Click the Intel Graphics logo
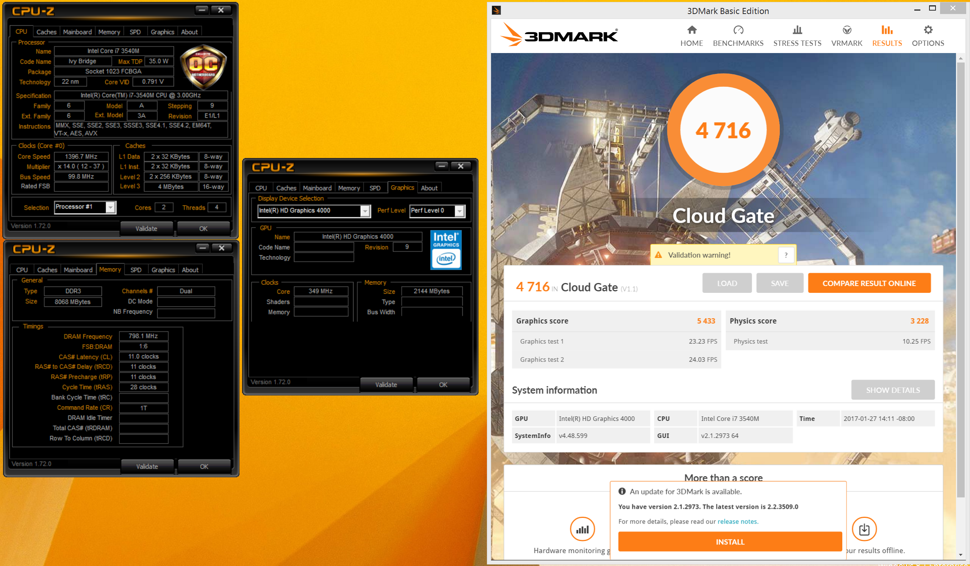This screenshot has height=566, width=970. click(x=446, y=250)
